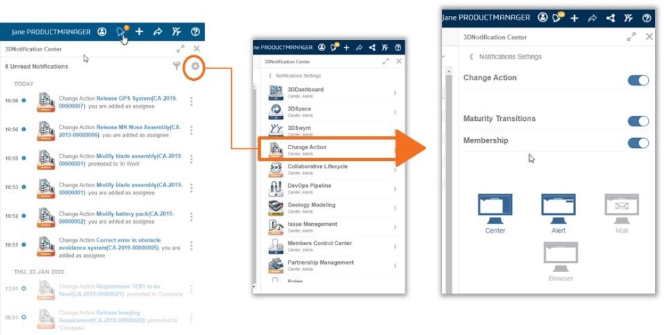Open the gear settings icon for notifications

click(195, 66)
